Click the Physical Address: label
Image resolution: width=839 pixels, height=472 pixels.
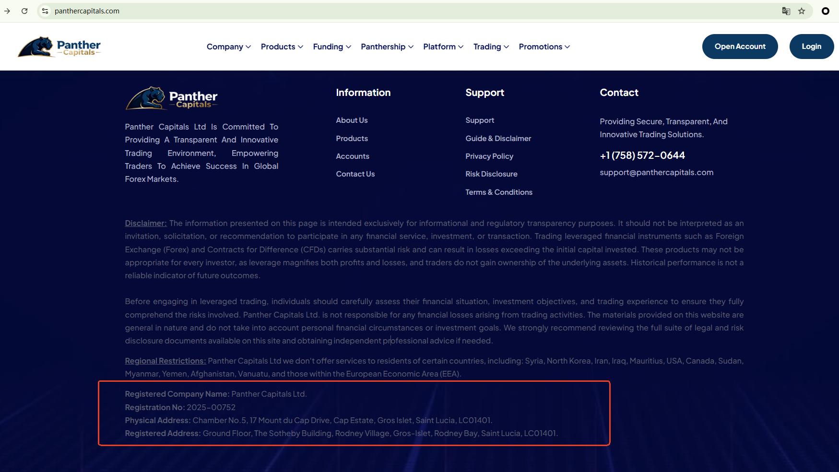tap(158, 421)
